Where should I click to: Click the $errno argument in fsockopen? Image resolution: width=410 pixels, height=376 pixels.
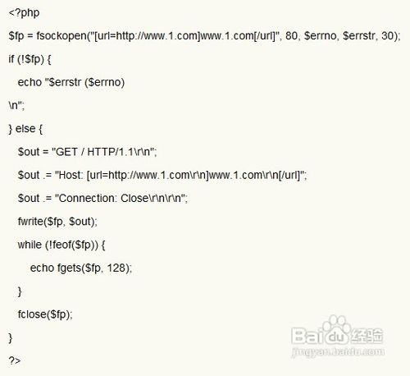point(321,35)
